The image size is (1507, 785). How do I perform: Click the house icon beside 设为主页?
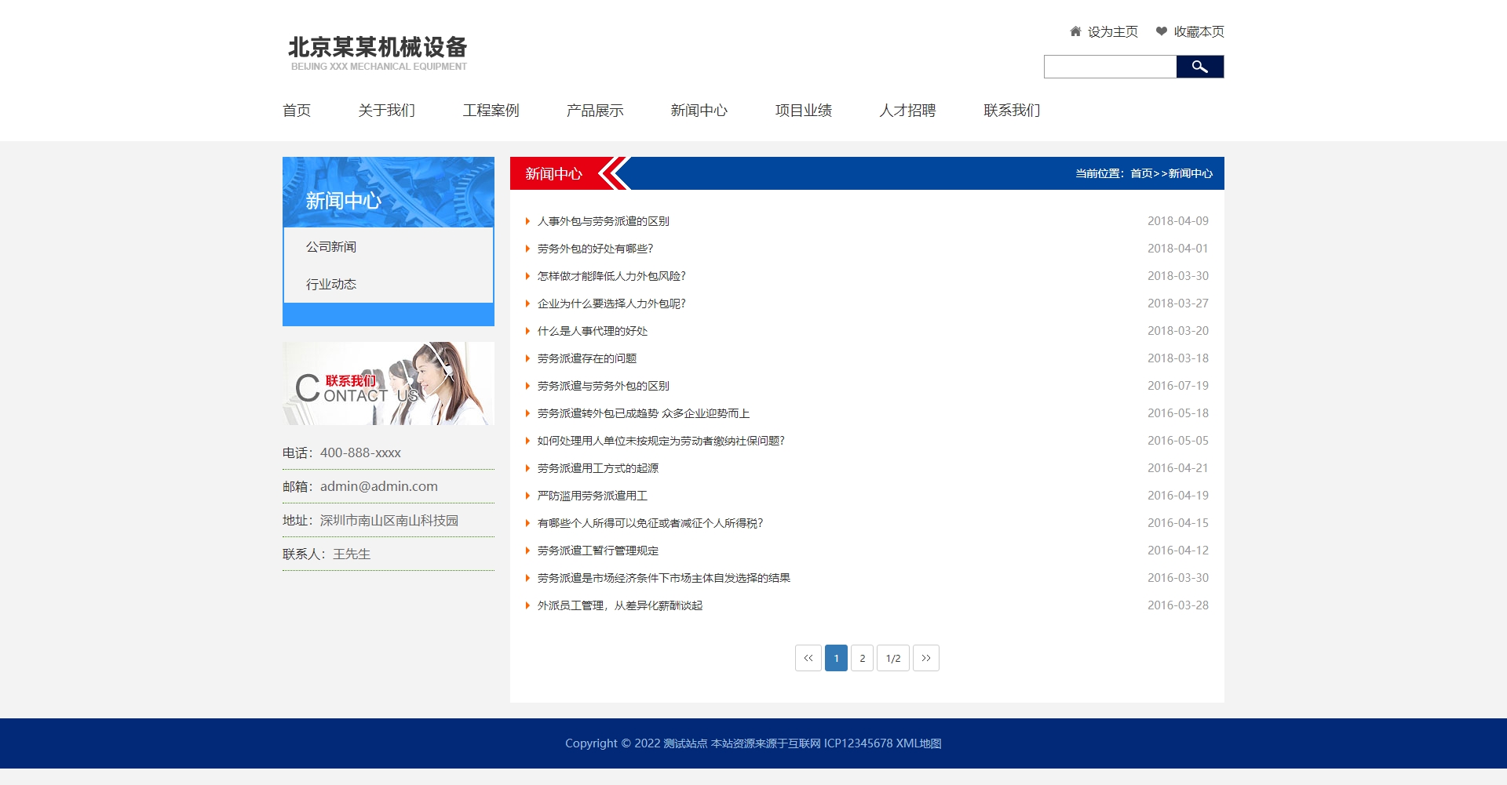tap(1075, 31)
